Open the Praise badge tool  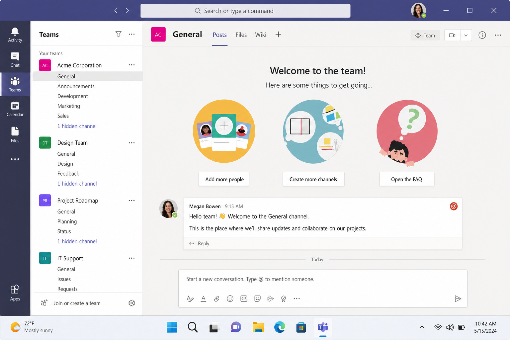(284, 299)
